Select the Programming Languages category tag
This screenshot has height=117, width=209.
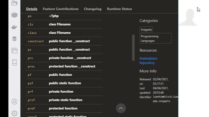(x=155, y=38)
